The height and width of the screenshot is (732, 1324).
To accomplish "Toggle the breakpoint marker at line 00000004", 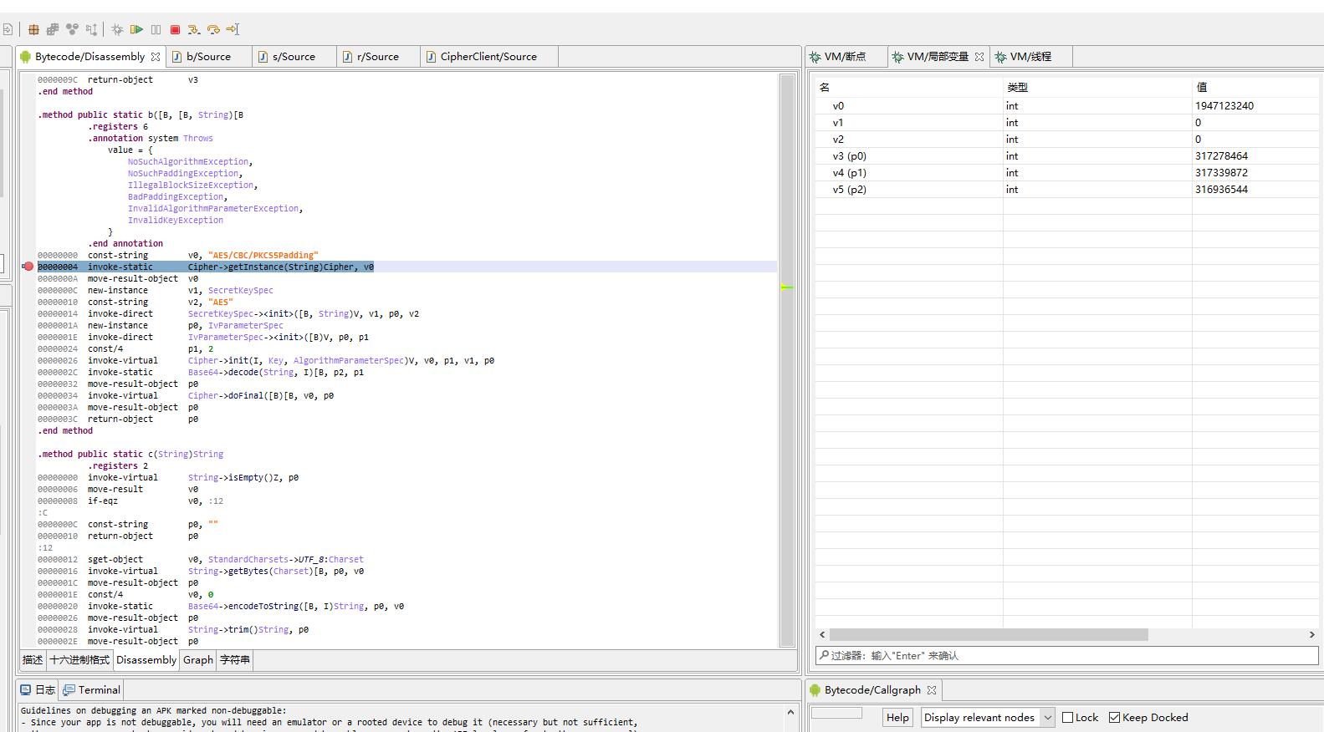I will 28,267.
